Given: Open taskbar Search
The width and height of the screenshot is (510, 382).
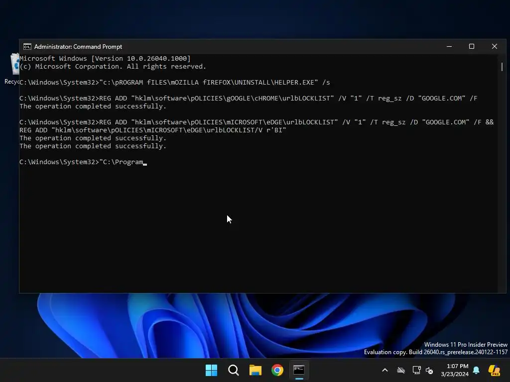Looking at the screenshot, I should coord(233,370).
